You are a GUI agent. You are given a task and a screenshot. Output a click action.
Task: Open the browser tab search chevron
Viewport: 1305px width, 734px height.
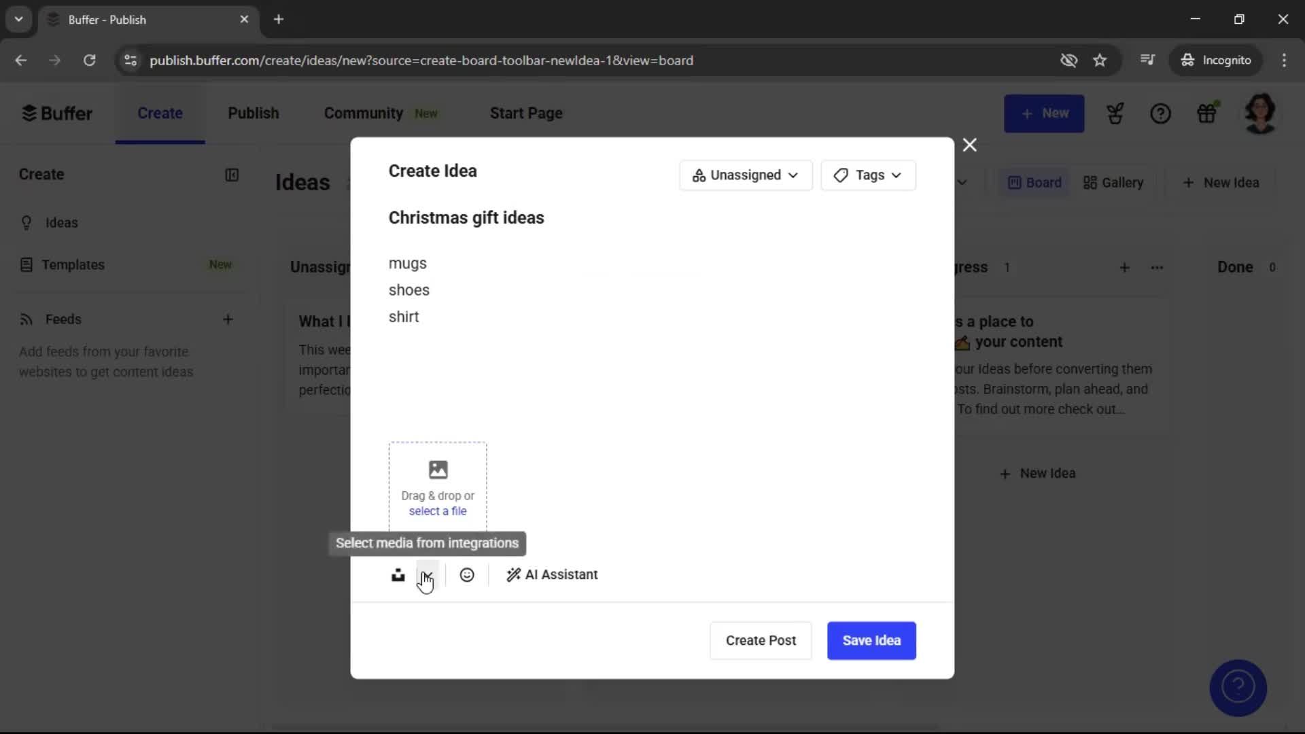(18, 19)
